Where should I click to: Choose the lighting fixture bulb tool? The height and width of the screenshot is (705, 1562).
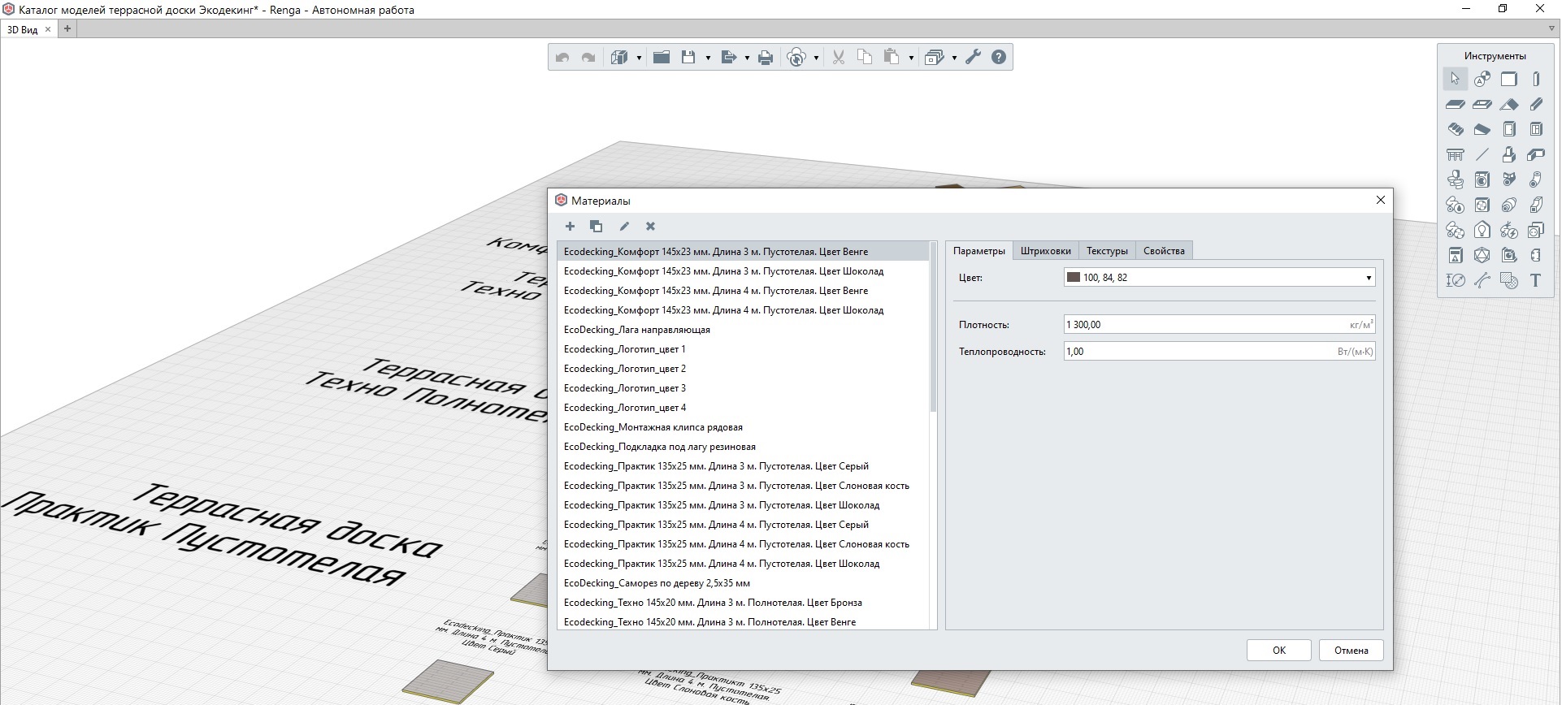pyautogui.click(x=1482, y=230)
